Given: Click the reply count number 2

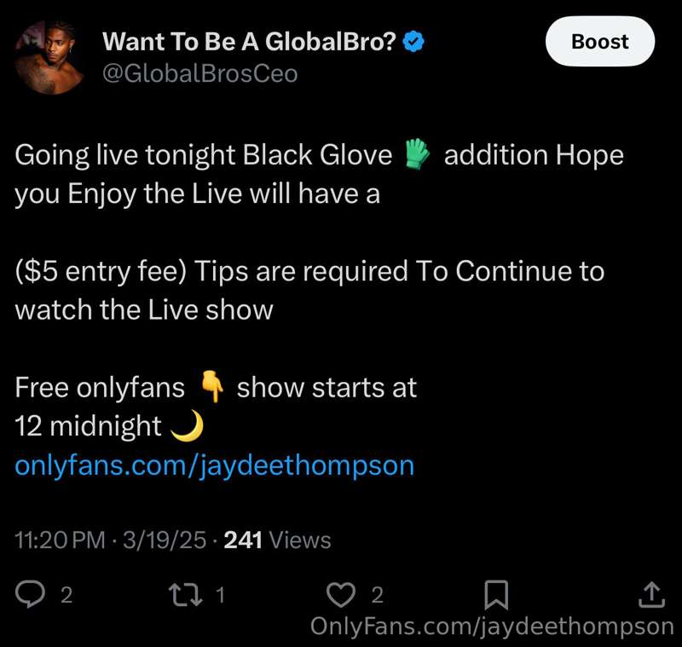Looking at the screenshot, I should click(x=66, y=595).
